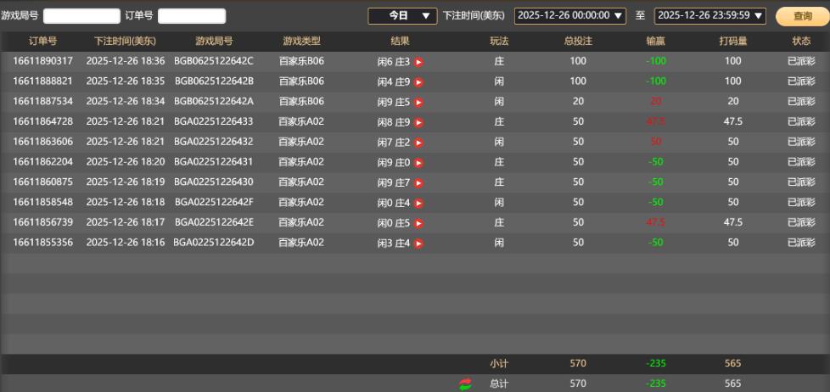Focus the 订单号 input field
This screenshot has height=392, width=830.
click(x=192, y=16)
